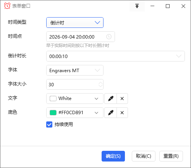
Task: Click the pin-to-top arrow icon in title bar
Action: tap(137, 6)
